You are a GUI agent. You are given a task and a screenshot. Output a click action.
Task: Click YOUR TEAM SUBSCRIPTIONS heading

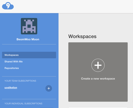(x=20, y=81)
